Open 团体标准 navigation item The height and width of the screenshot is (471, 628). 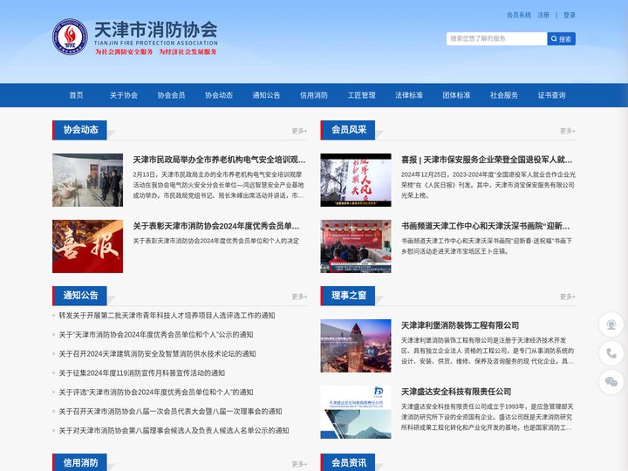tap(456, 95)
